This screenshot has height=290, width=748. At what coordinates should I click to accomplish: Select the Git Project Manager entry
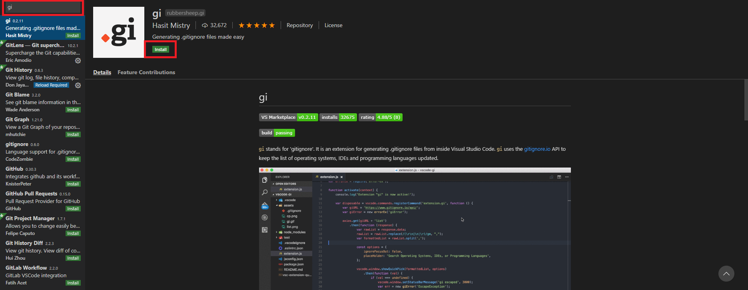point(42,226)
